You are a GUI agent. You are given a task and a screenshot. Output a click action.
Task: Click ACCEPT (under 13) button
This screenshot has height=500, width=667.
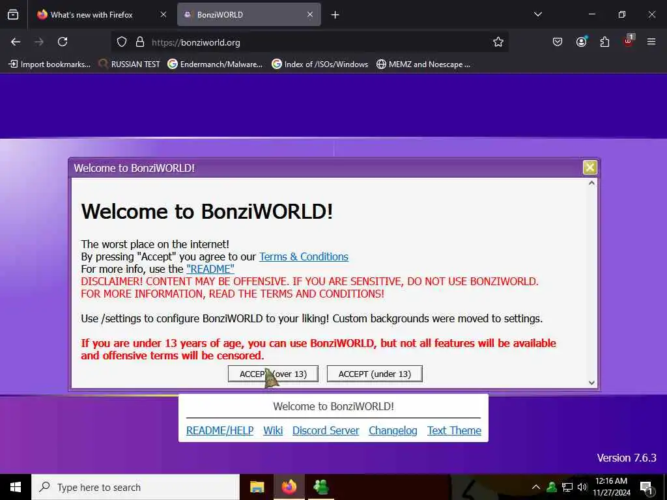[375, 374]
